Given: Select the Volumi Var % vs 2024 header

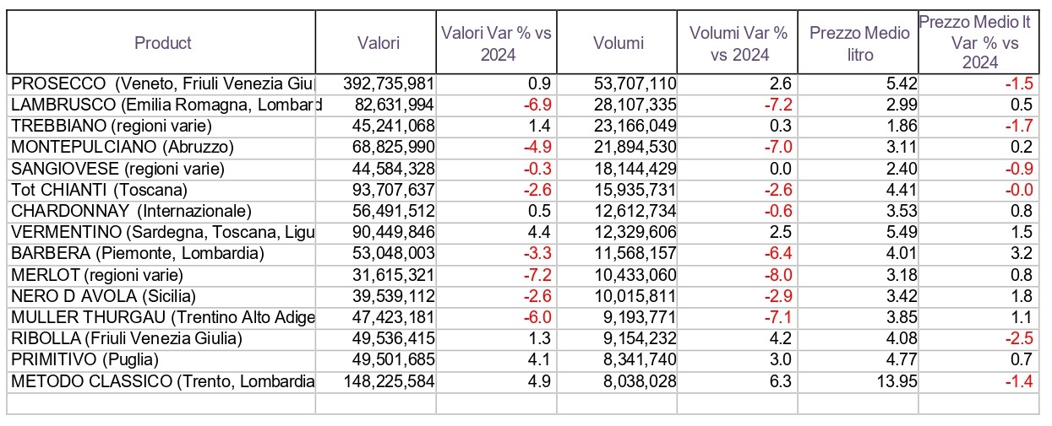Looking at the screenshot, I should click(x=738, y=43).
